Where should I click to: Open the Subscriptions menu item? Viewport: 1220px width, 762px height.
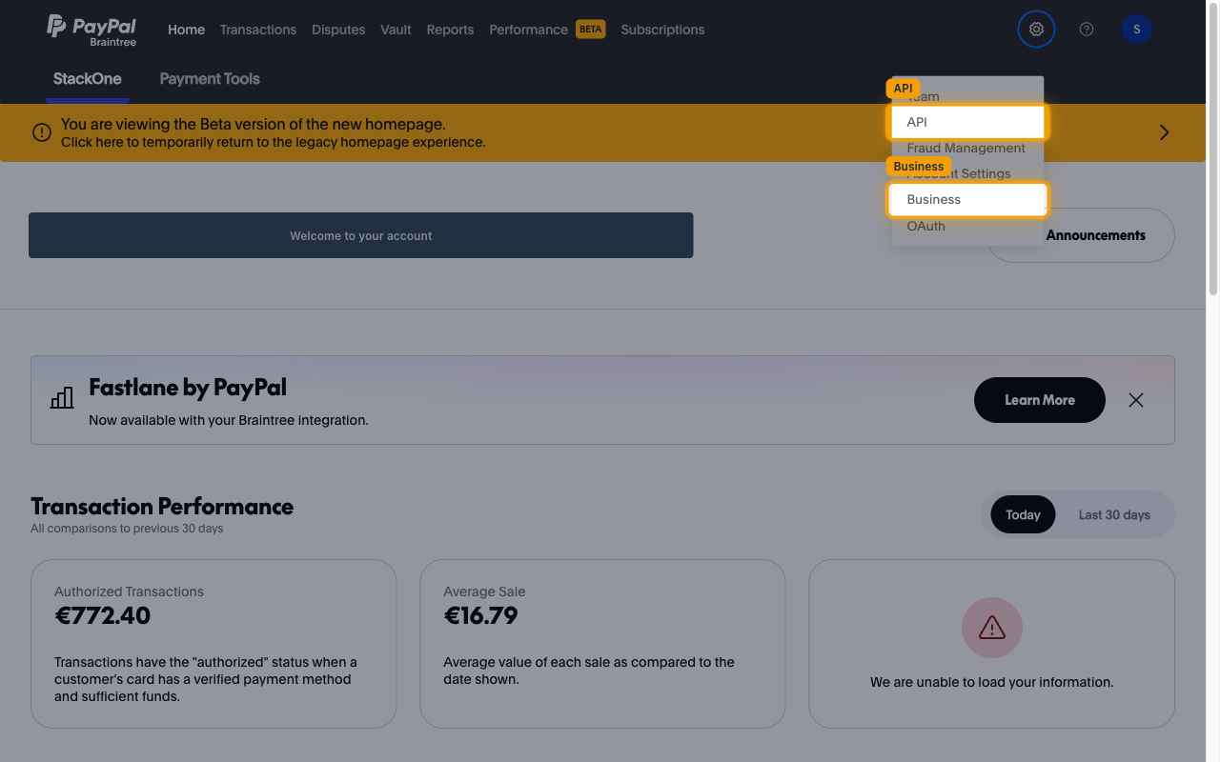662,30
